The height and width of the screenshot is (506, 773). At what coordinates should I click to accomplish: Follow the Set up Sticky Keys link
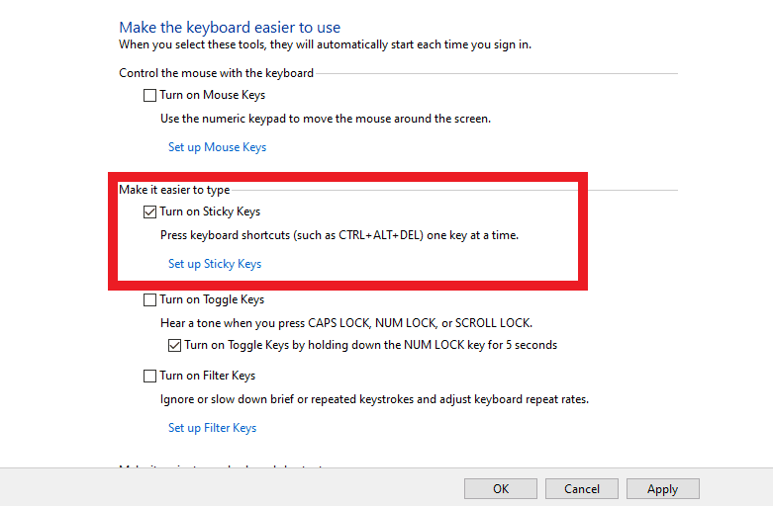click(215, 264)
